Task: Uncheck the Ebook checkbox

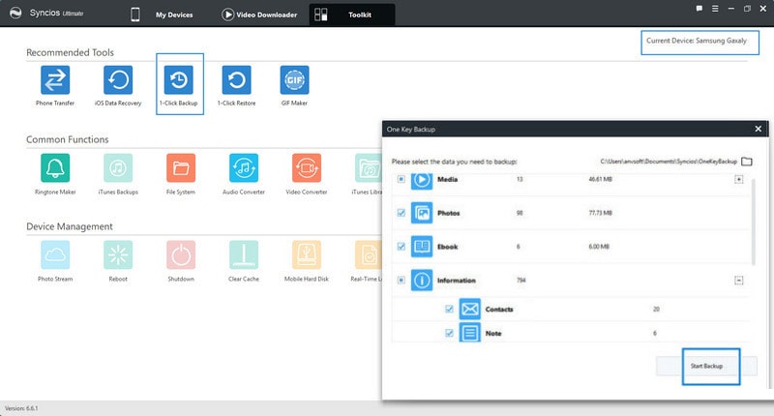Action: click(402, 247)
